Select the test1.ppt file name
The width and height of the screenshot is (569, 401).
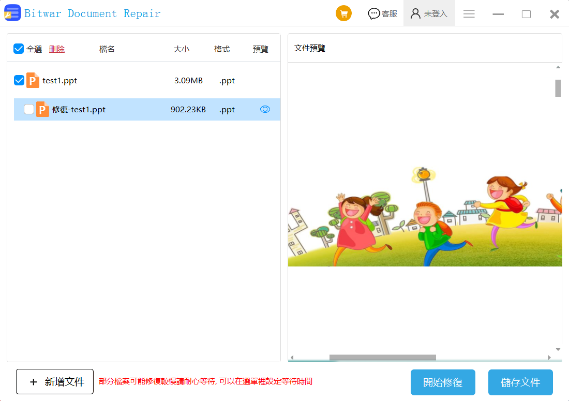[60, 81]
